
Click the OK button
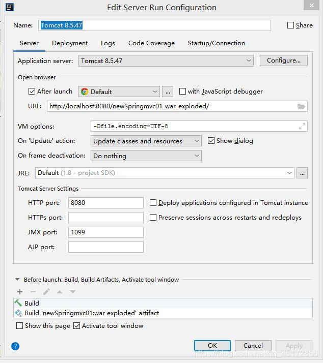point(212,346)
